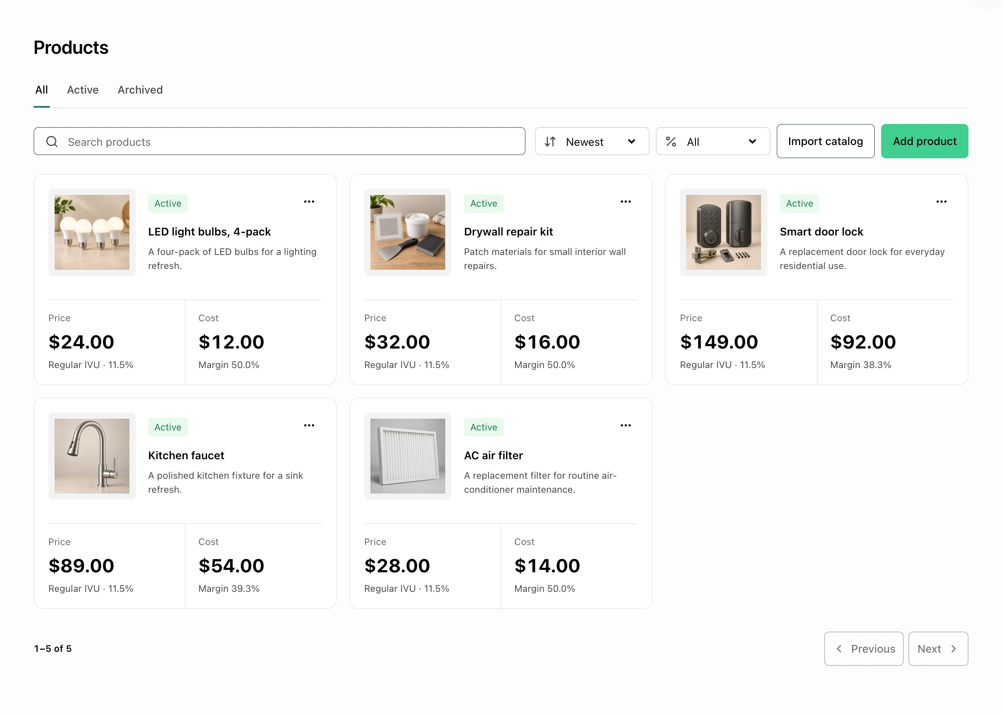Switch to the Active tab
Screen dimensions: 1002x715
point(83,90)
